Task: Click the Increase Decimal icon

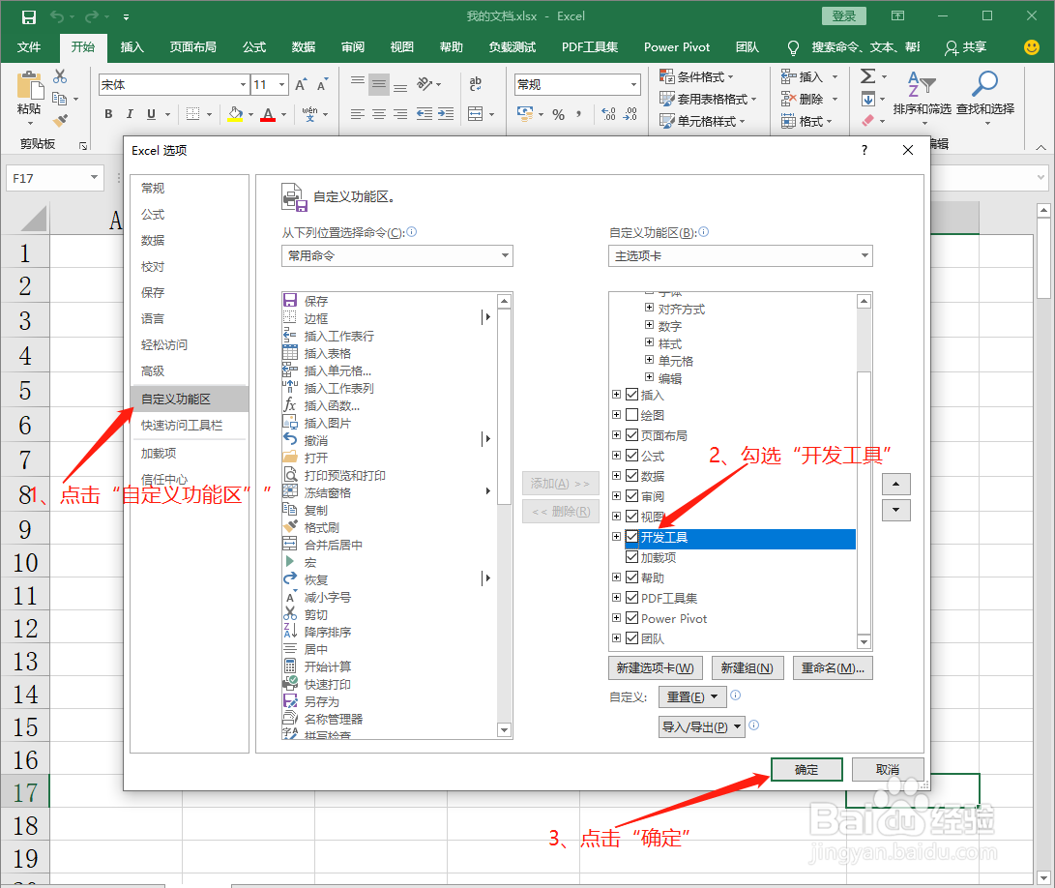Action: tap(608, 114)
